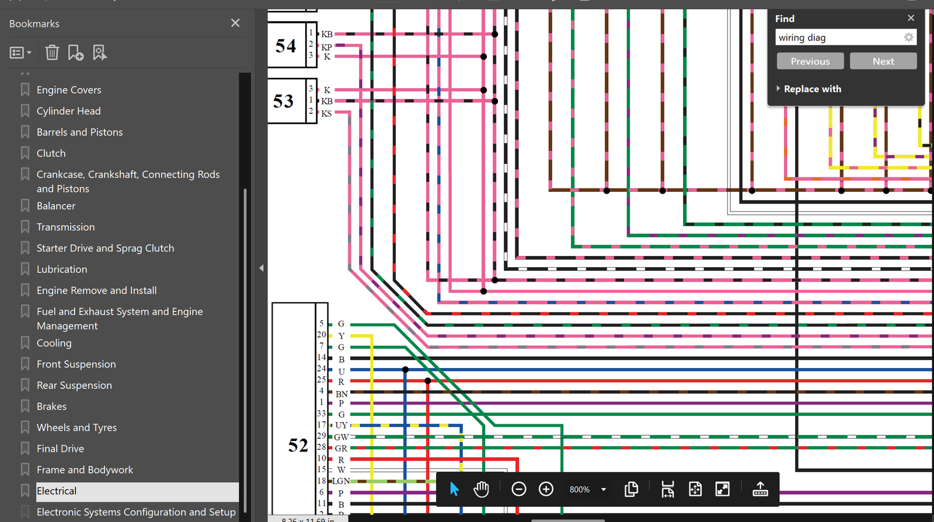Go to the Previous search result
Screen dimensions: 934x522
tap(810, 61)
